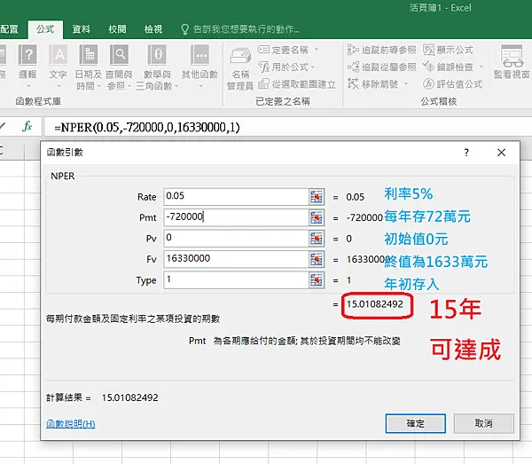Expand the 其他函數 dropdown arrow
The height and width of the screenshot is (464, 532).
[x=201, y=86]
